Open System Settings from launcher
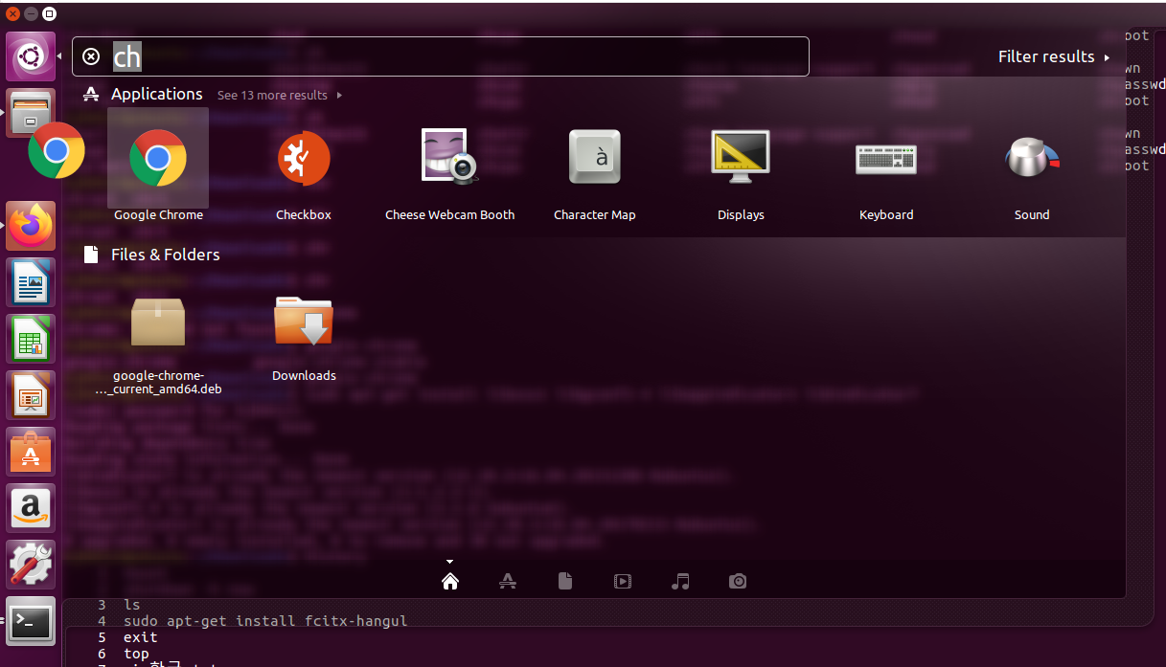The height and width of the screenshot is (667, 1166). [x=31, y=565]
